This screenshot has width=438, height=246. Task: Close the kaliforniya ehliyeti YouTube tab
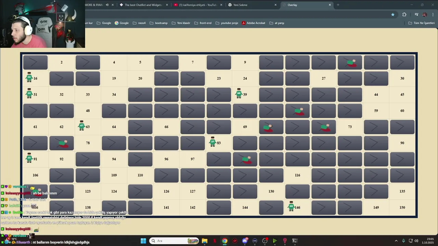[221, 5]
